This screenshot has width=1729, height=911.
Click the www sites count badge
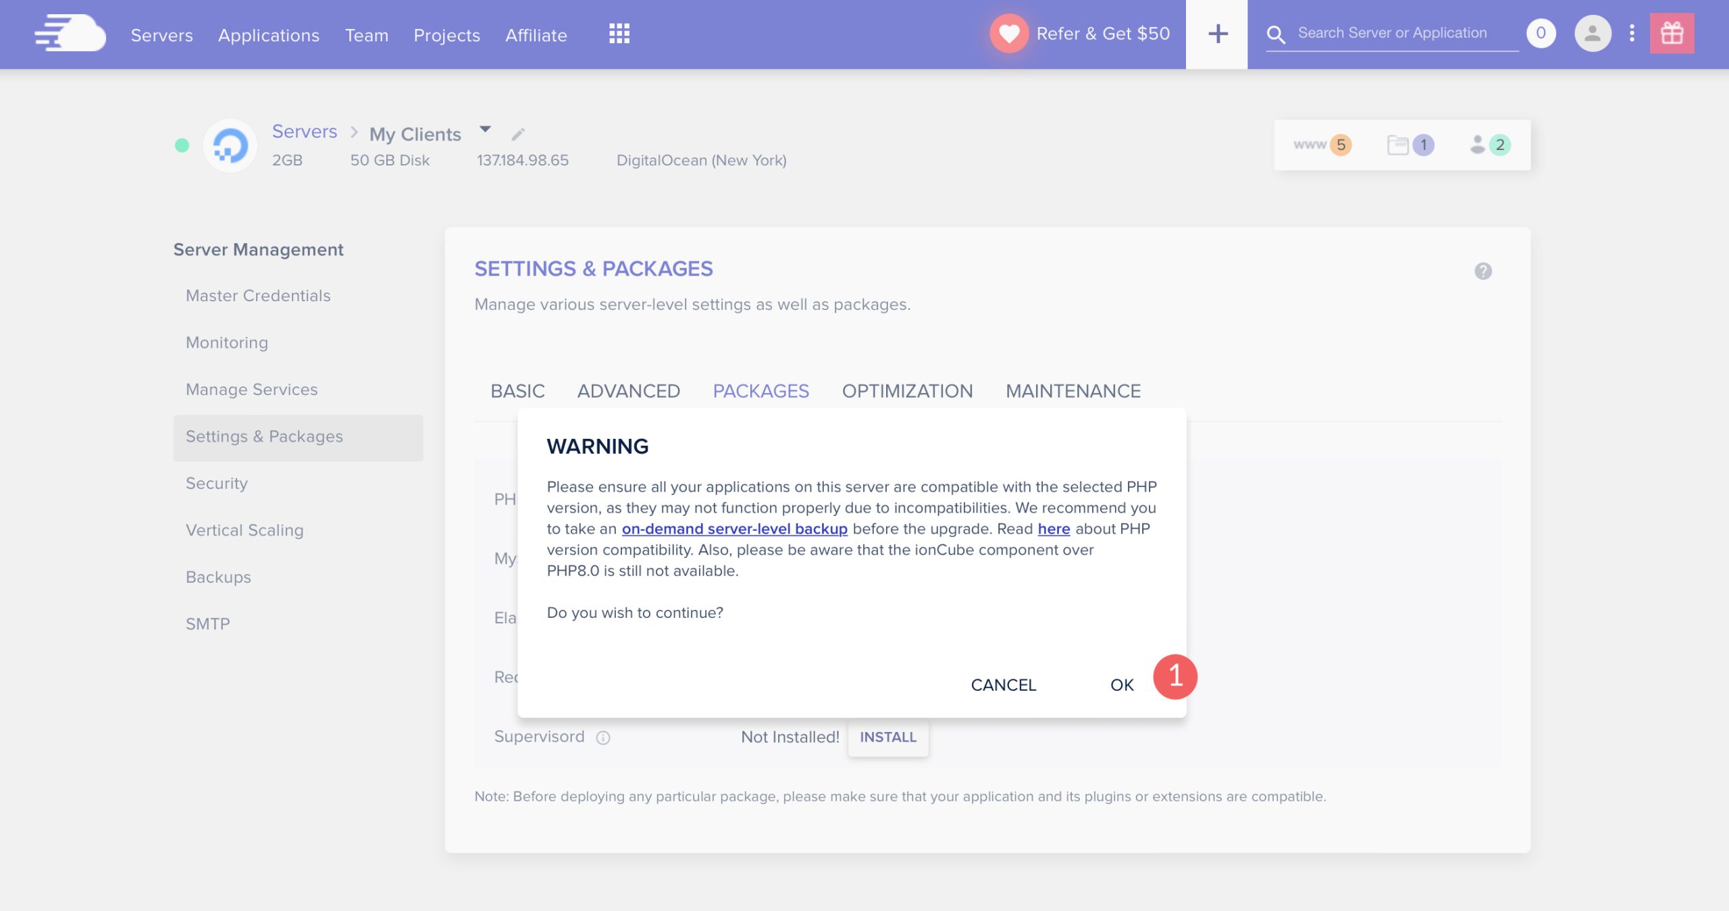(x=1340, y=144)
